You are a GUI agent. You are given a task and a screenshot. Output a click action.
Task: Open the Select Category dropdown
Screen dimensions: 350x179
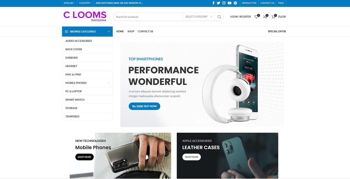coord(199,17)
